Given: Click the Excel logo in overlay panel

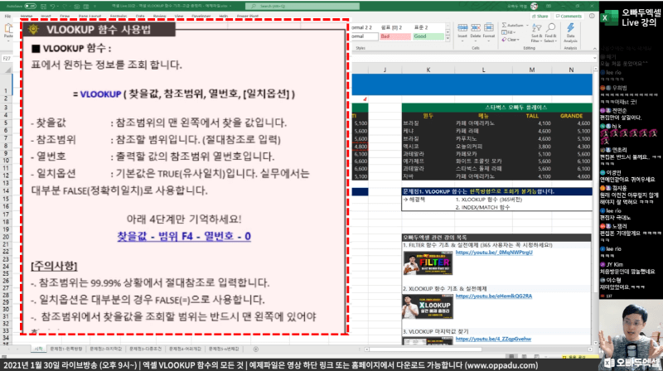Looking at the screenshot, I should (609, 17).
